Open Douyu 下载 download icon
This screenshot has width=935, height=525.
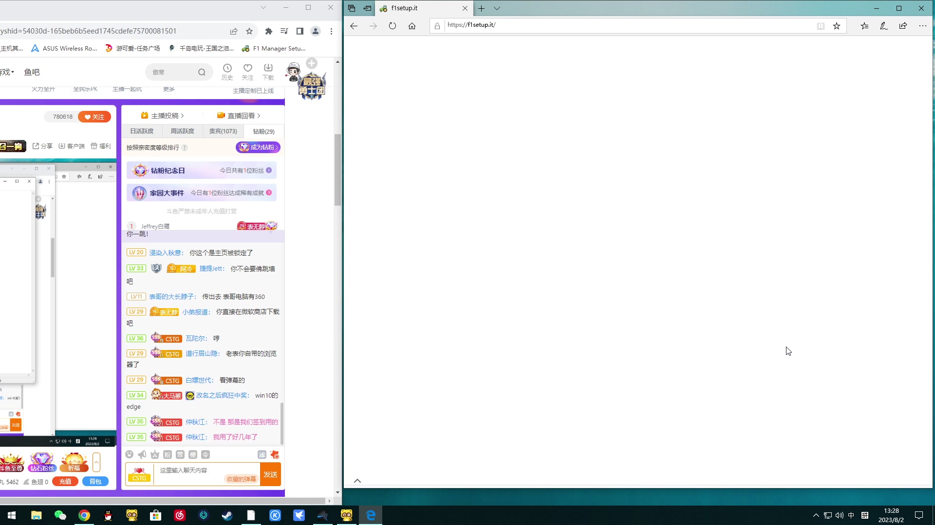point(268,71)
